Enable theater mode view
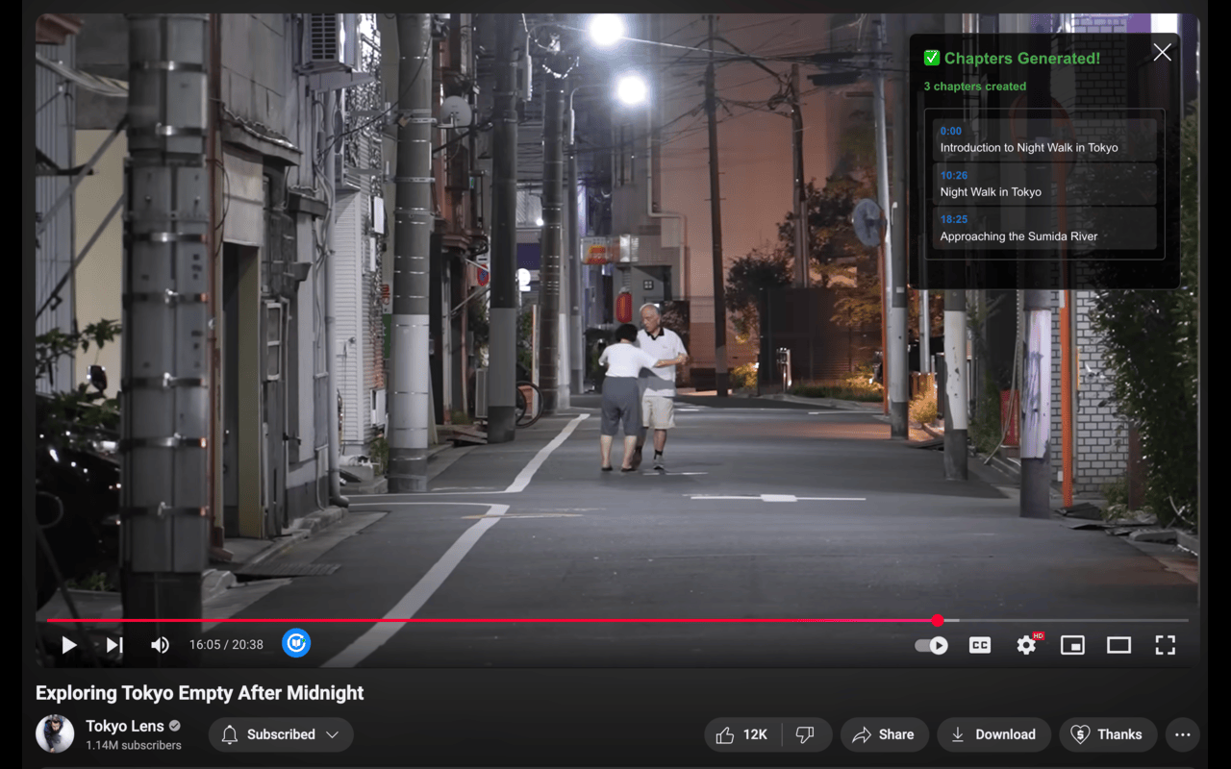Screen dimensions: 1231x769 point(1118,645)
